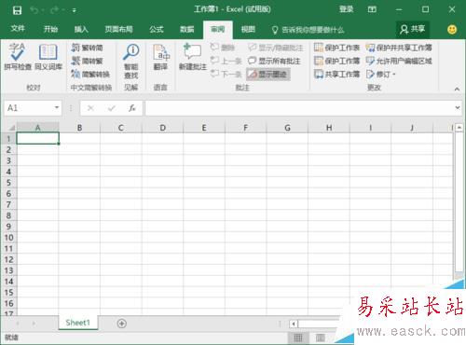Convert text with 繁转简

pyautogui.click(x=87, y=48)
